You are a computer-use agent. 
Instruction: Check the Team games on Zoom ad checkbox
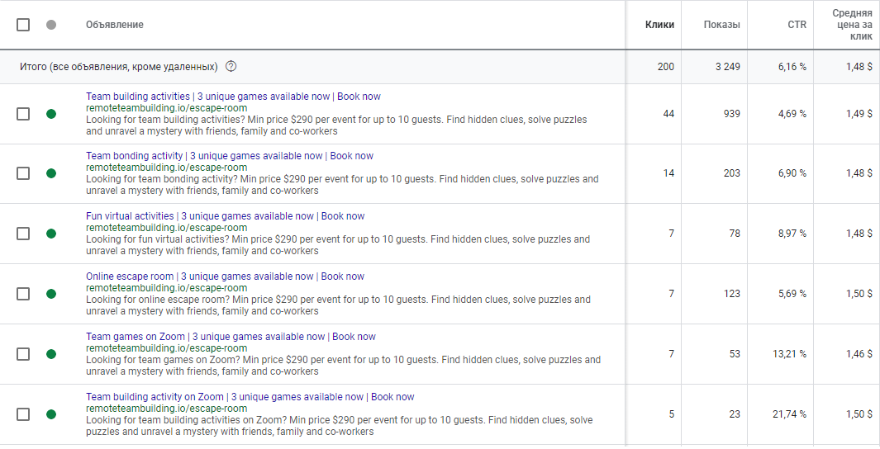23,354
